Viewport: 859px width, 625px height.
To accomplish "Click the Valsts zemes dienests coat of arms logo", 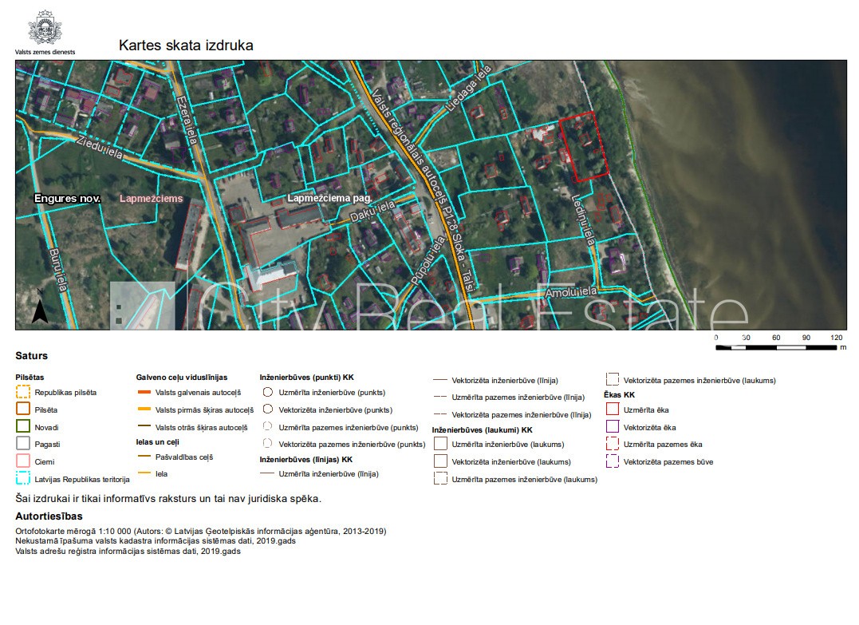I will tap(45, 28).
